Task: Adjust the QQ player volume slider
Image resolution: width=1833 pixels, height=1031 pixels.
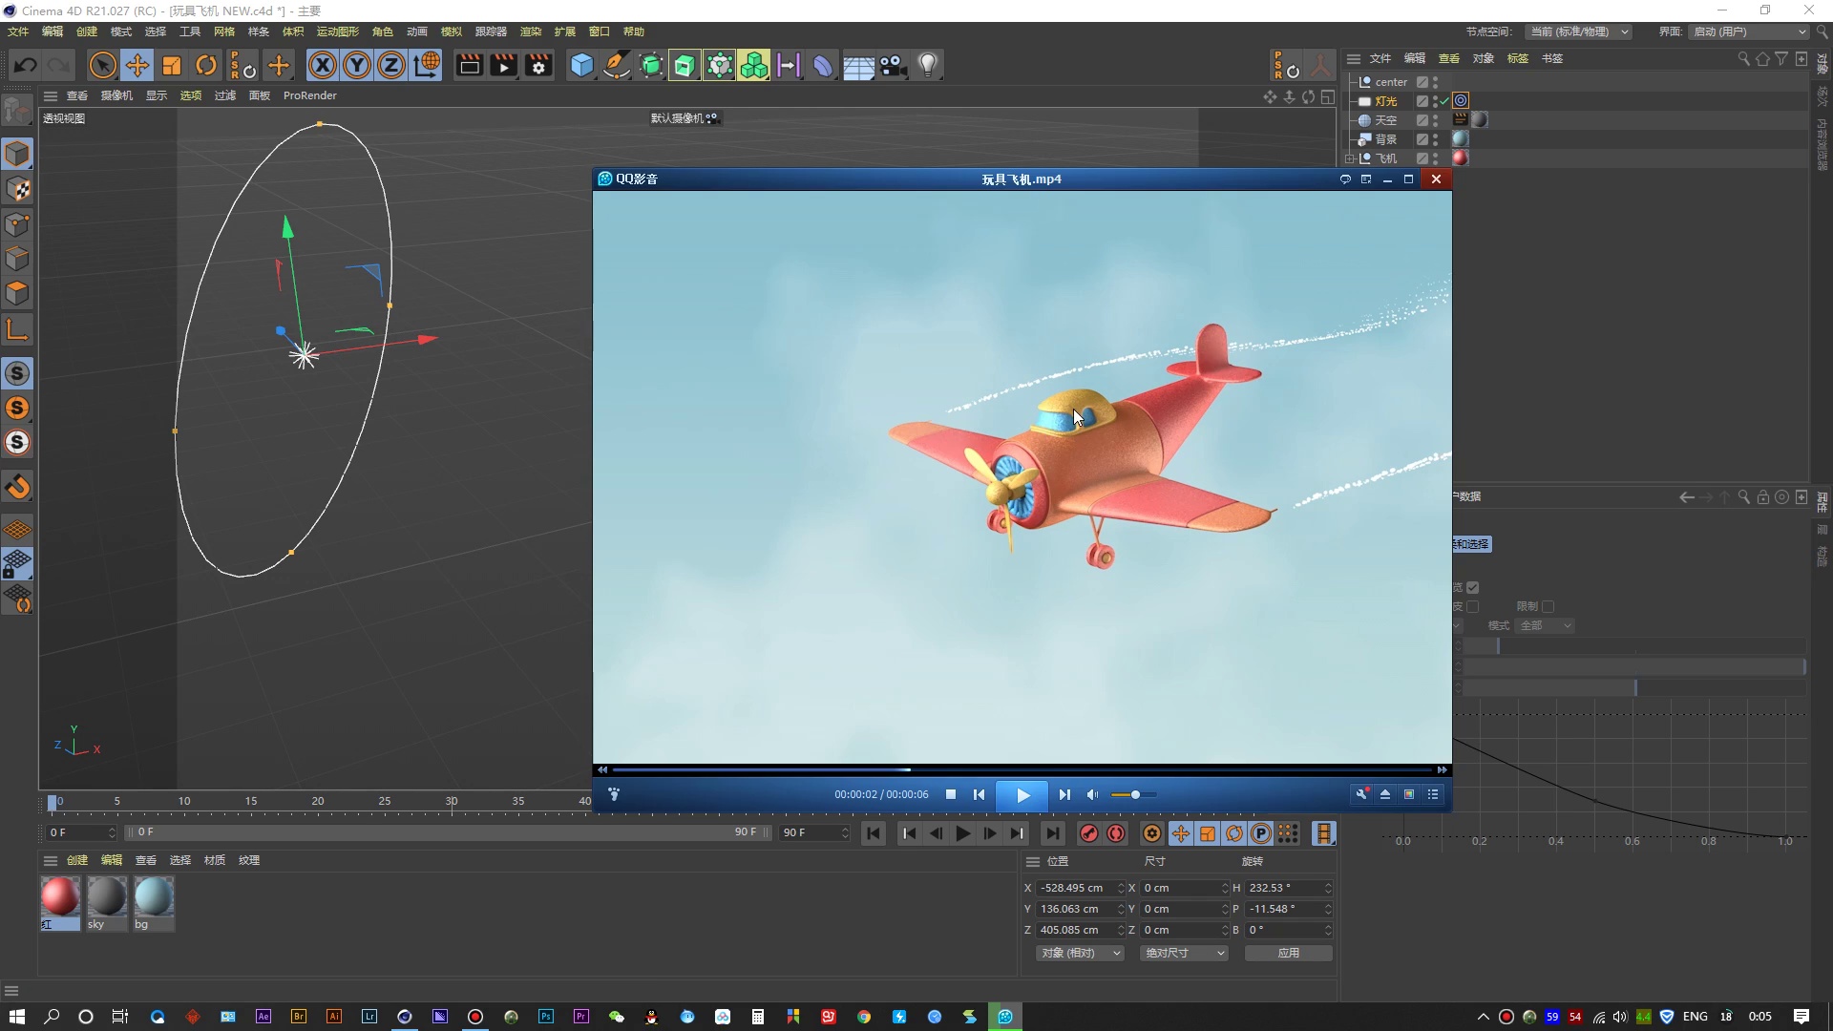Action: coord(1134,794)
